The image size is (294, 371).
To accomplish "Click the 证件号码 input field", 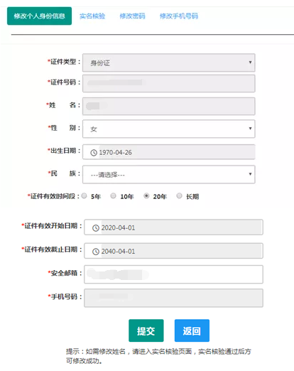I will click(x=169, y=83).
